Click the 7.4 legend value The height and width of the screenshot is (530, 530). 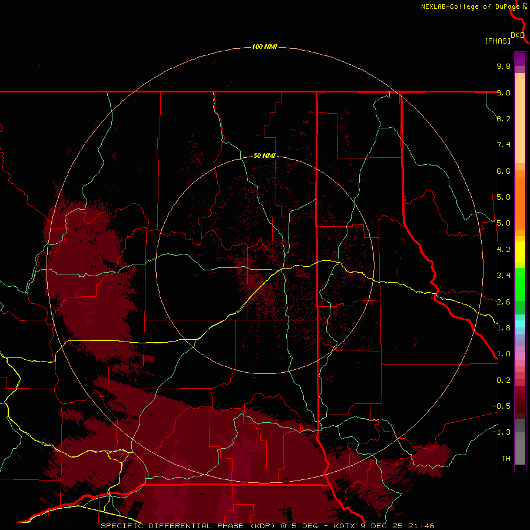click(x=503, y=145)
